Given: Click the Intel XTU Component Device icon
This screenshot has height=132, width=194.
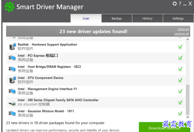Looking at the screenshot, I should coord(13,80).
